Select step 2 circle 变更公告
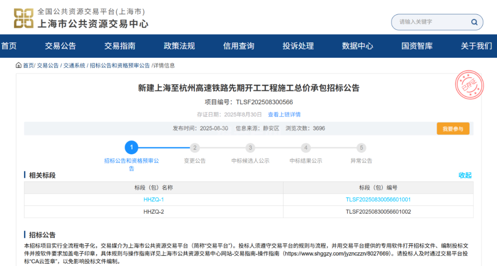497x266 pixels. pos(195,148)
